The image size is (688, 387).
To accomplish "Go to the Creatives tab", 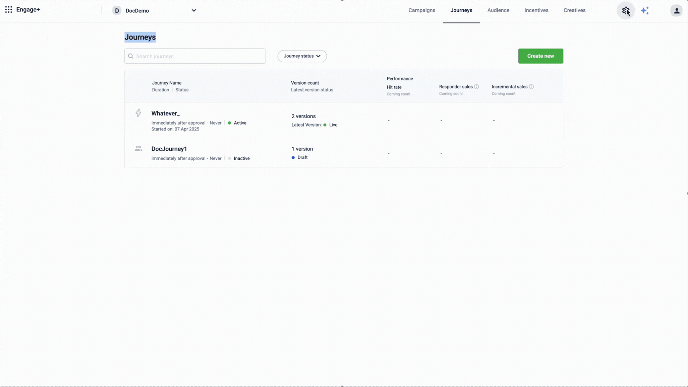I will (574, 10).
